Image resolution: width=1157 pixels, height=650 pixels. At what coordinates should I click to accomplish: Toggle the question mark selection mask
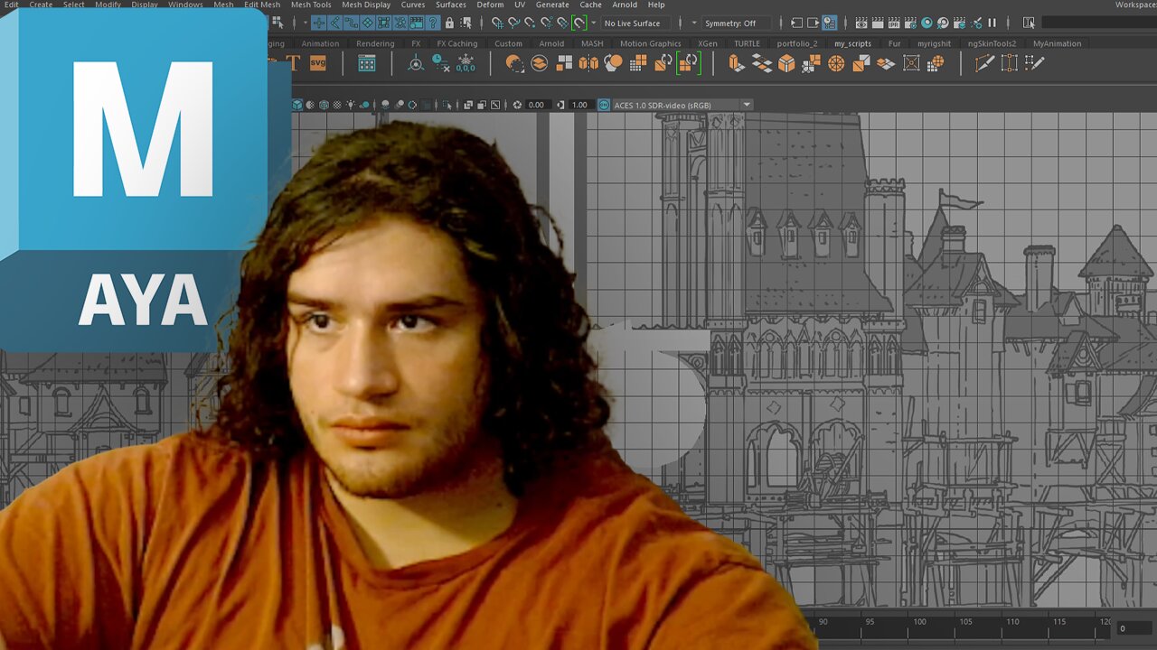[433, 23]
